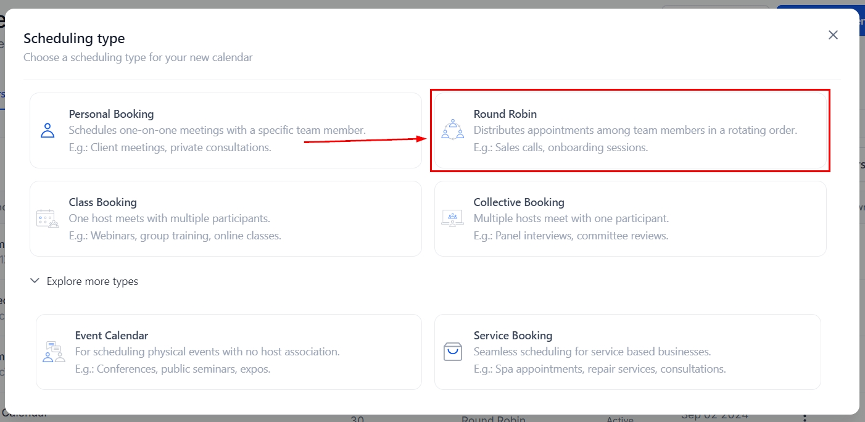The width and height of the screenshot is (865, 422).
Task: Close the Scheduling type dialog
Action: 833,35
